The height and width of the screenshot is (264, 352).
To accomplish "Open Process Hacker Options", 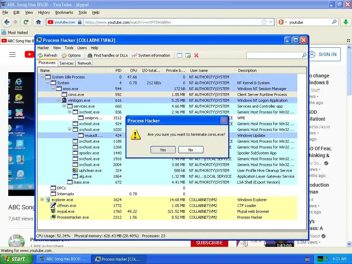I will pyautogui.click(x=71, y=55).
